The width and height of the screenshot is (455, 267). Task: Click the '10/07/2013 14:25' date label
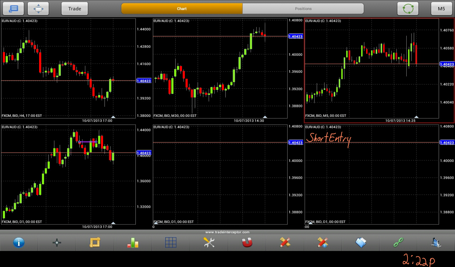coord(401,121)
